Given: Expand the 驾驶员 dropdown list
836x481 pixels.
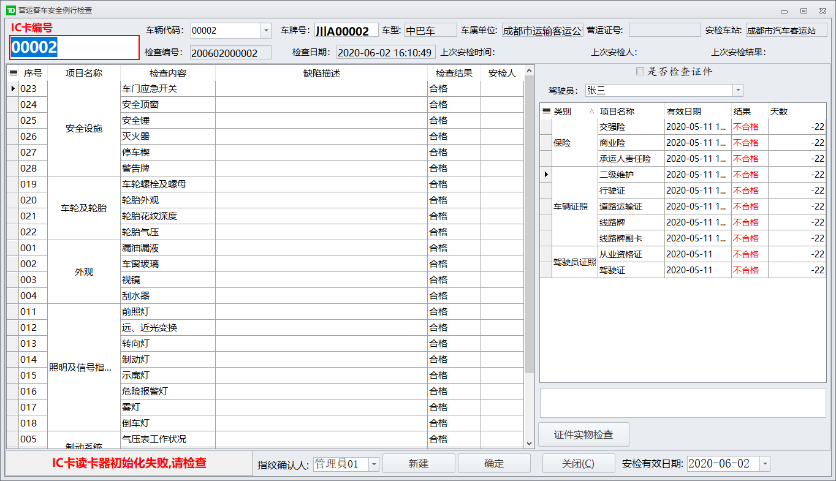Looking at the screenshot, I should point(738,91).
